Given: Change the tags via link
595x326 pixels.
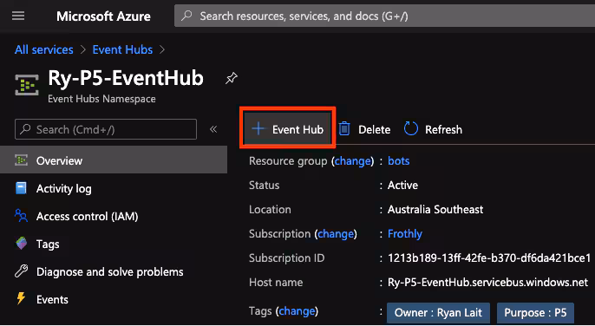Looking at the screenshot, I should click(x=297, y=311).
